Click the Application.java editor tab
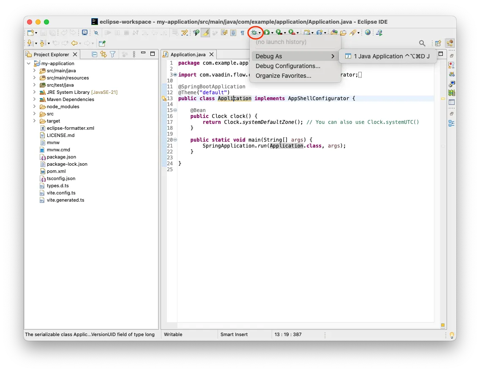This screenshot has height=372, width=480. [x=188, y=54]
